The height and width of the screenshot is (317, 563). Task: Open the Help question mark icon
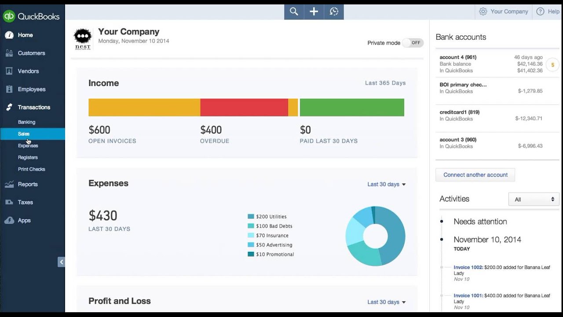[540, 11]
